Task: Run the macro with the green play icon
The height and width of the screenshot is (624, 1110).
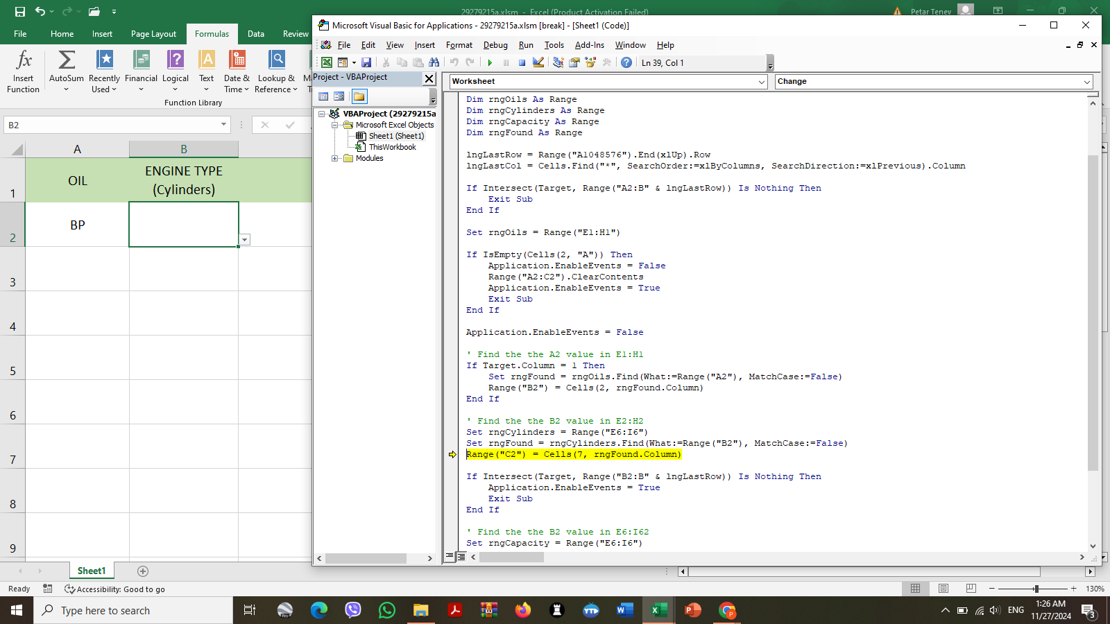Action: pos(490,62)
